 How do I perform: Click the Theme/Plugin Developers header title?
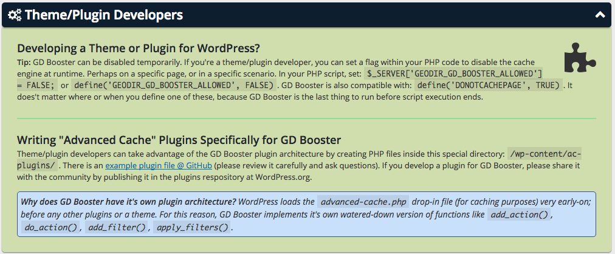(x=104, y=15)
